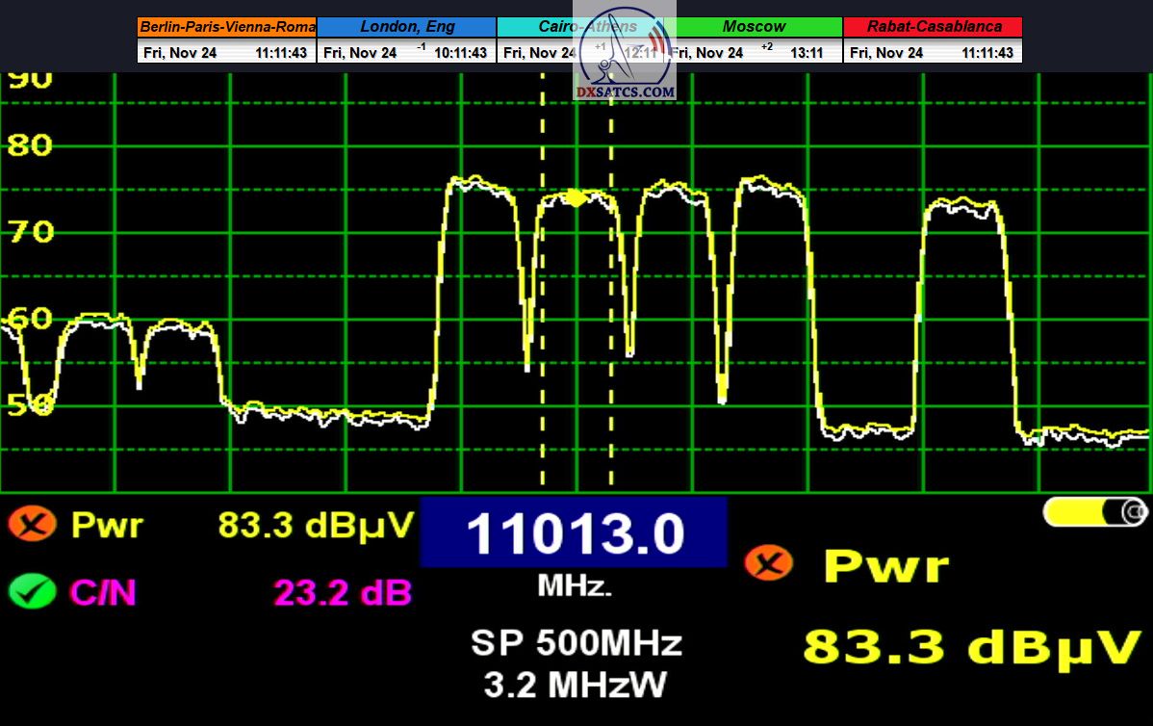Select the Berlin-Paris-Vienna-Roma clock header
This screenshot has width=1153, height=726.
227,27
